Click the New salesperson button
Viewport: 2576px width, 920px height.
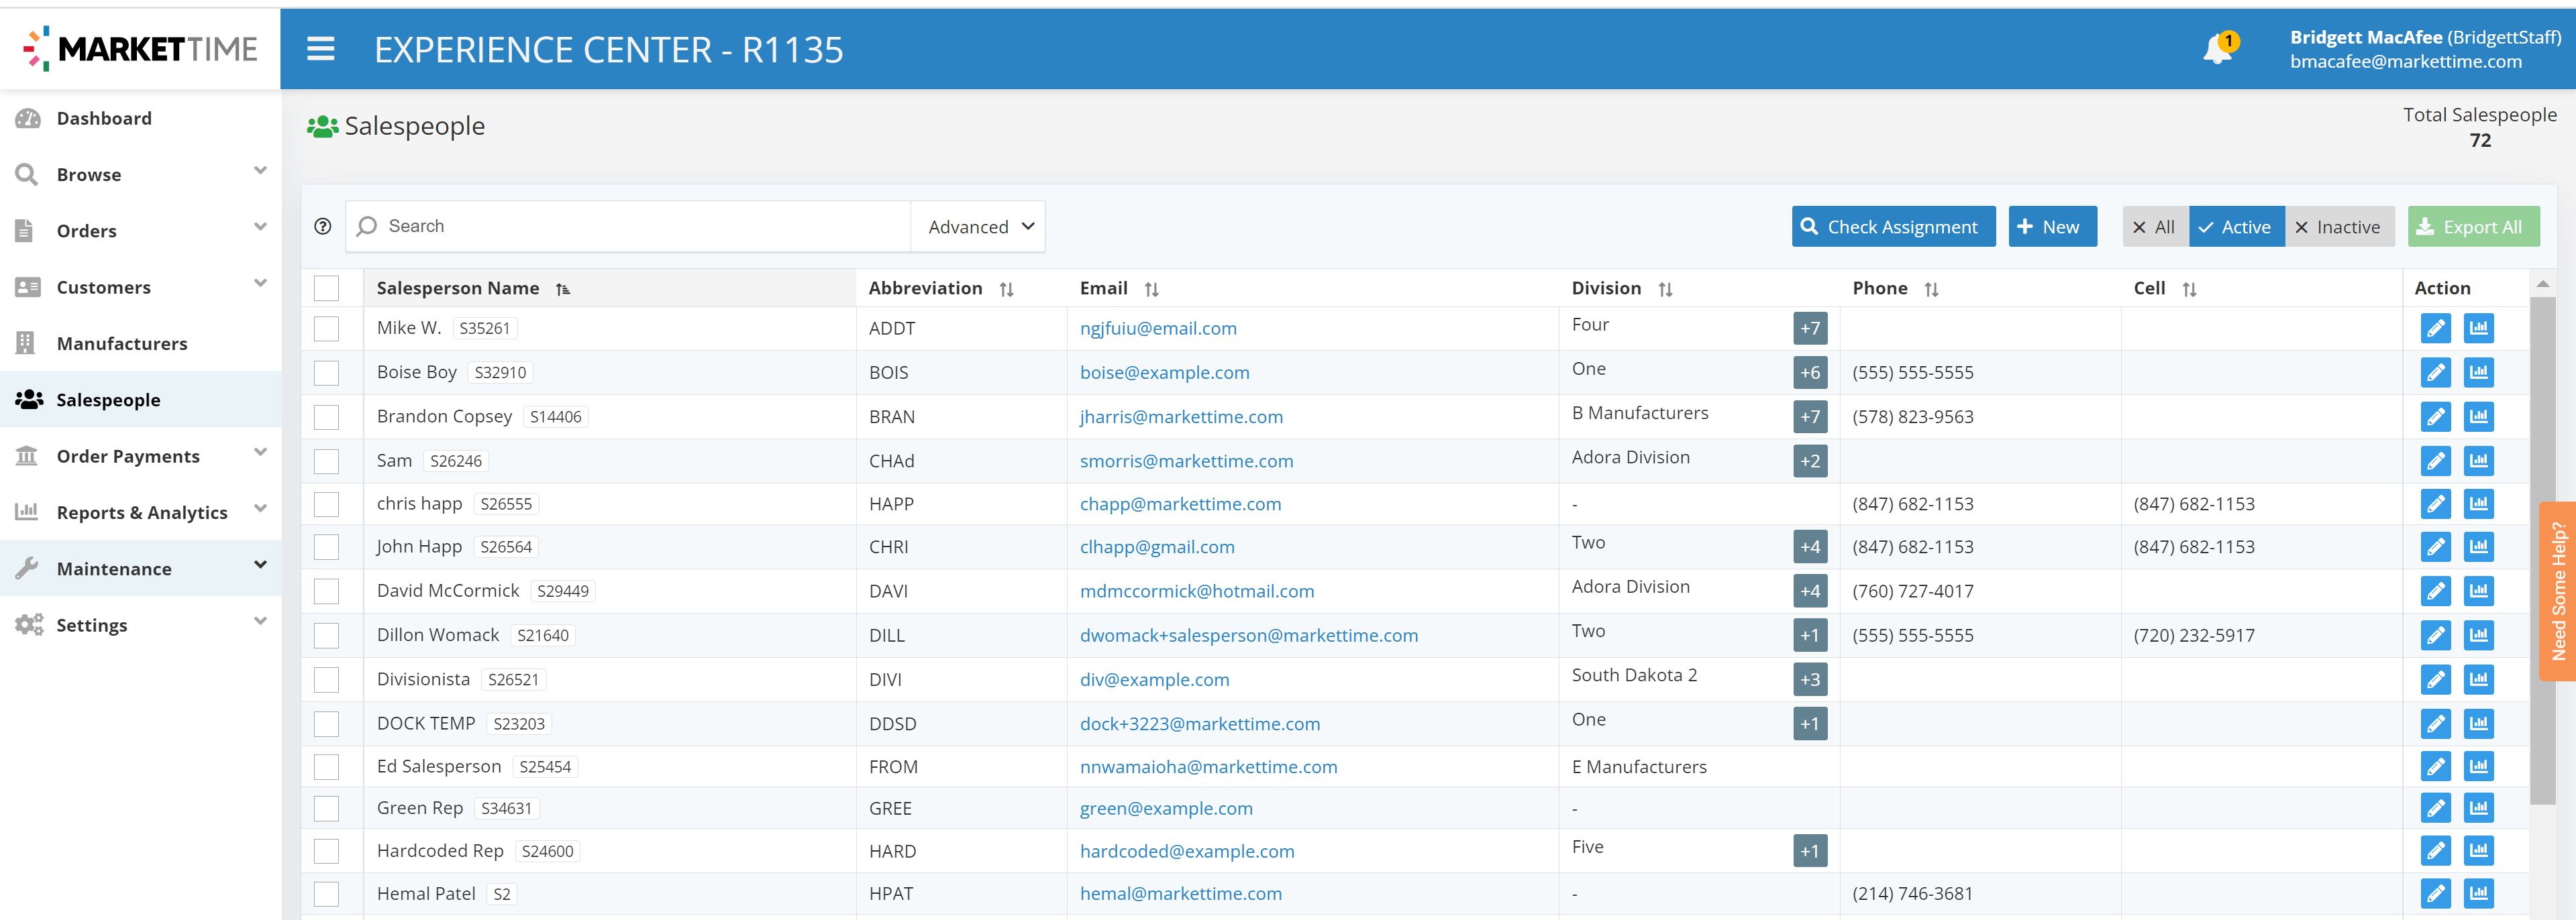[2051, 227]
